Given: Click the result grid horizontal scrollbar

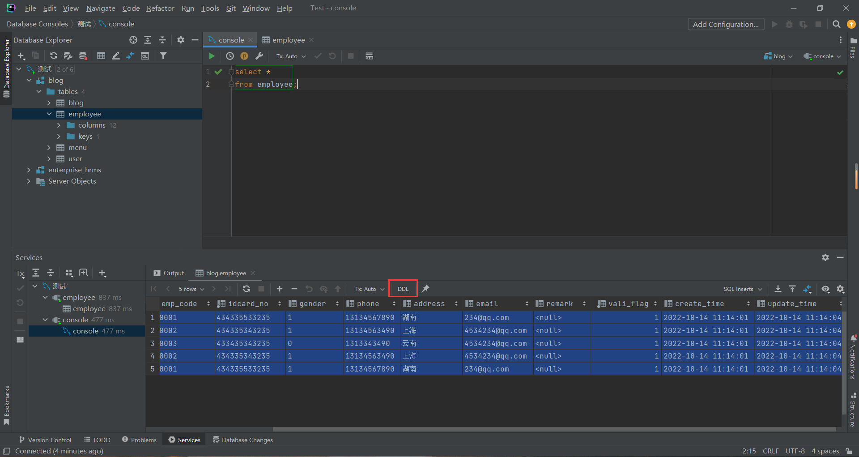Looking at the screenshot, I should [x=554, y=429].
